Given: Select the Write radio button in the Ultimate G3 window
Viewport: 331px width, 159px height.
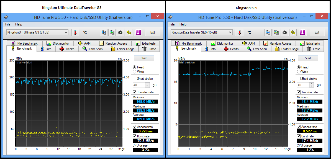Looking at the screenshot, I should coord(134,71).
